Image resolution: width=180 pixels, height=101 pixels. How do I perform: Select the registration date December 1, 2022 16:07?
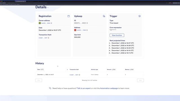click(x=50, y=30)
